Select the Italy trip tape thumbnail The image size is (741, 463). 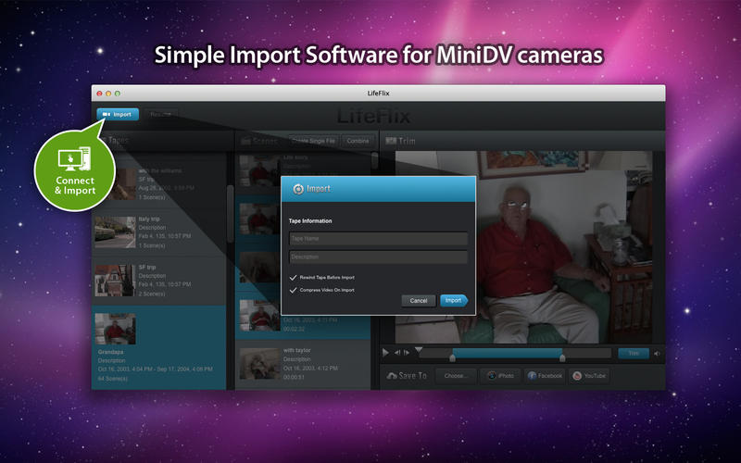(114, 232)
